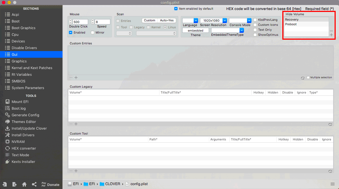The image size is (339, 189).
Task: Open the Screen Resolution dropdown
Action: pos(225,20)
